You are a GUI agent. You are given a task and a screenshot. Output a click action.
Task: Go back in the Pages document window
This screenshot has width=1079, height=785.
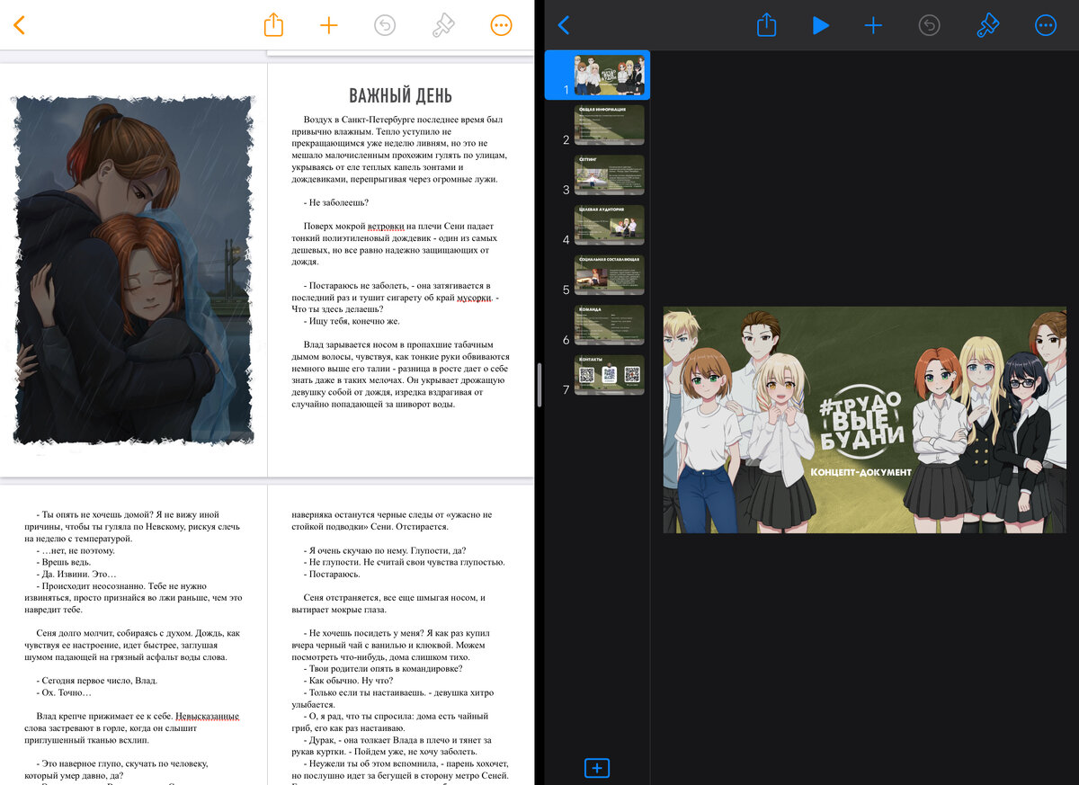(x=19, y=25)
